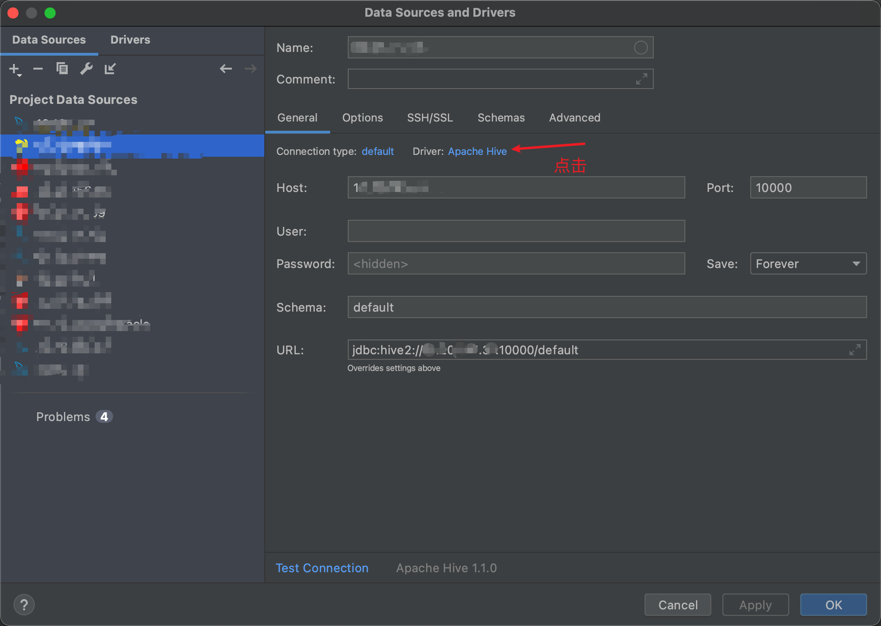
Task: Change the default connection type
Action: click(x=377, y=151)
